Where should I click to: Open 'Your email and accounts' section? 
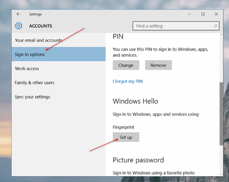click(x=38, y=40)
